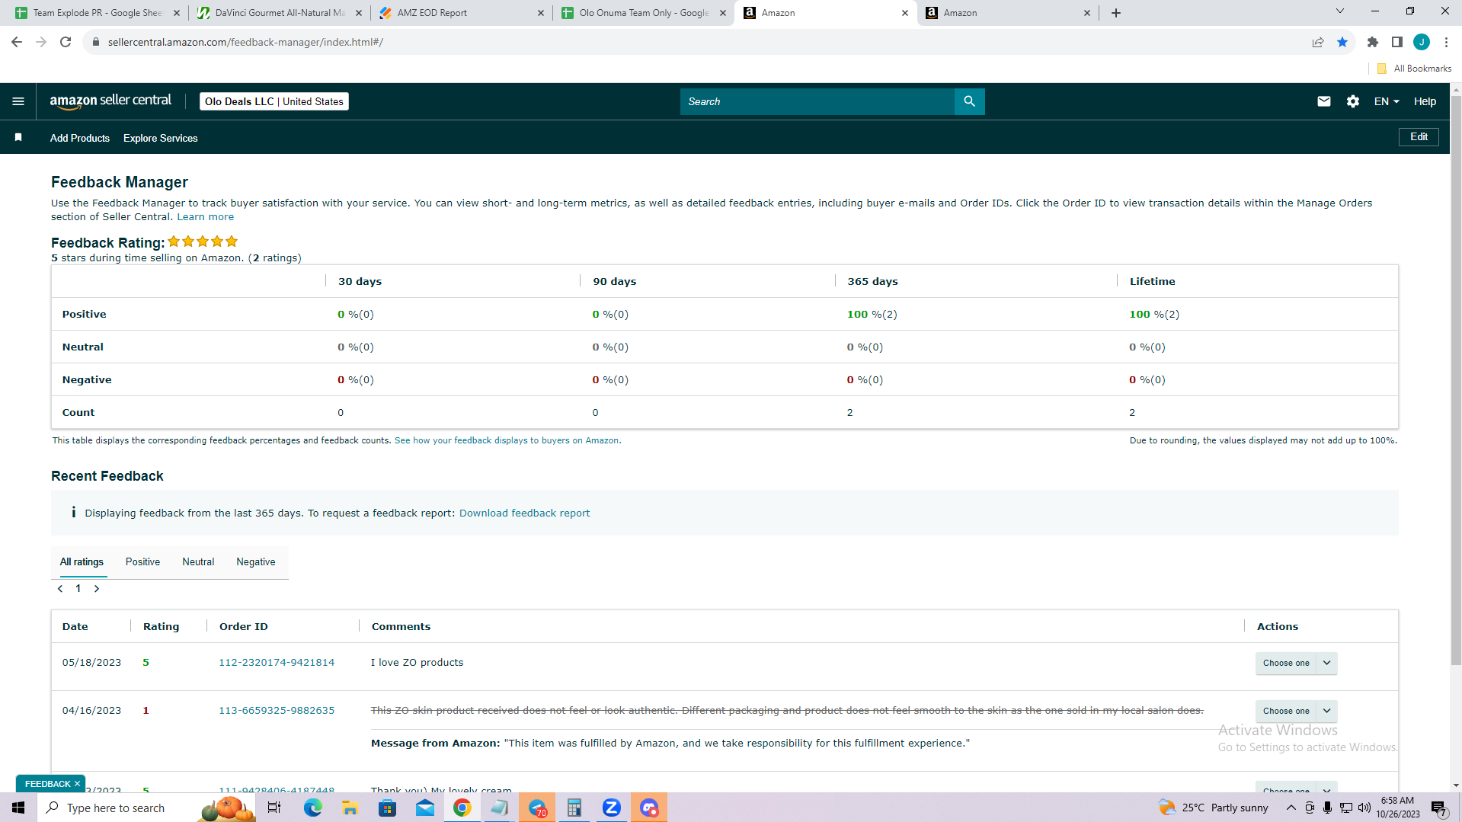Screen dimensions: 1462x822
Task: Select the All ratings tab
Action: pyautogui.click(x=82, y=562)
